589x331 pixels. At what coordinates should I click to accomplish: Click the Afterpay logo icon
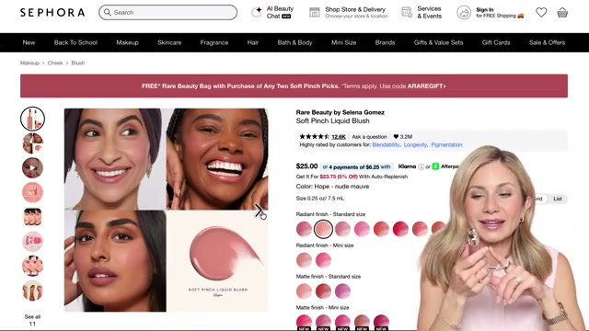[435, 166]
